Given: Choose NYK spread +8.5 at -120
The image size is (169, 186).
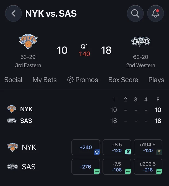Looking at the screenshot, I should [117, 147].
